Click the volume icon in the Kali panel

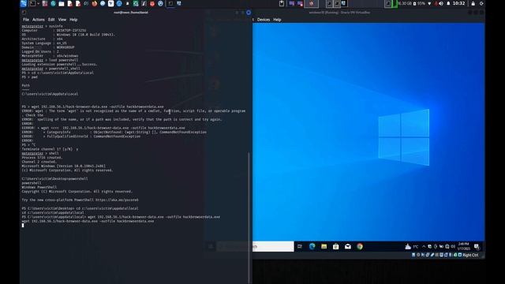(441, 3)
